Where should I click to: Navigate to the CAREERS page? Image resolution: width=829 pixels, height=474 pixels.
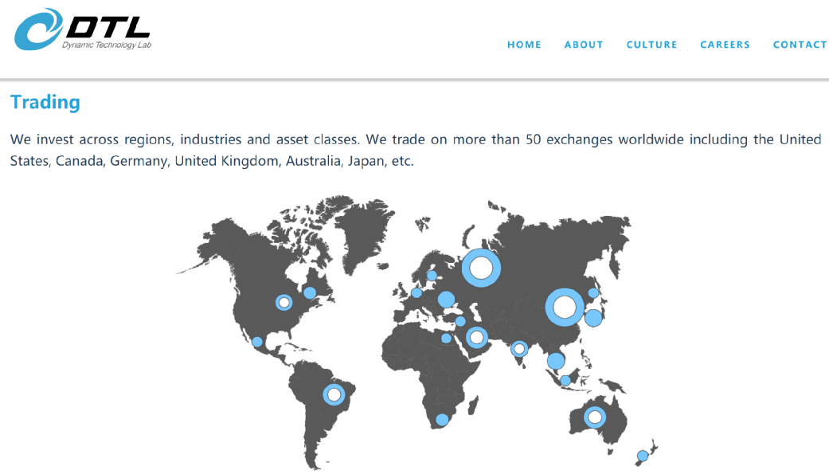tap(725, 45)
